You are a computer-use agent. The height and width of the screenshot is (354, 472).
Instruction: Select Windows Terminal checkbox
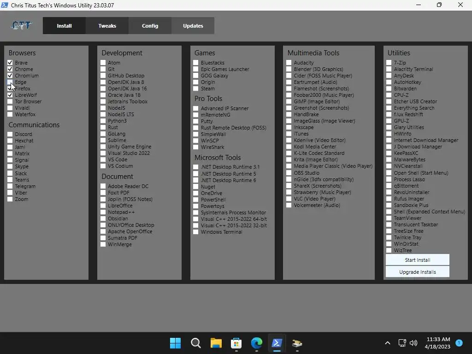click(195, 232)
